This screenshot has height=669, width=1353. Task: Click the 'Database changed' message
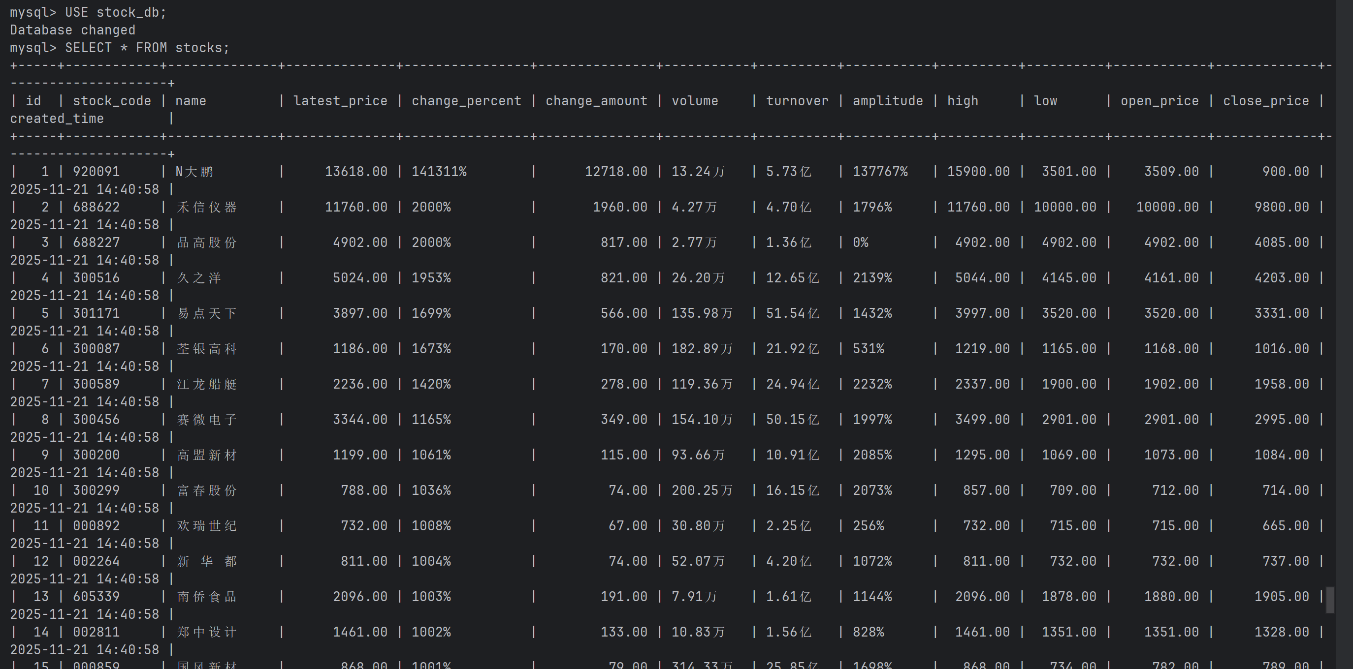(x=72, y=30)
